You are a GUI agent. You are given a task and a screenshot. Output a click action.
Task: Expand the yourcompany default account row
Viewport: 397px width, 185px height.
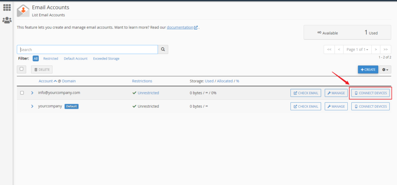point(33,106)
